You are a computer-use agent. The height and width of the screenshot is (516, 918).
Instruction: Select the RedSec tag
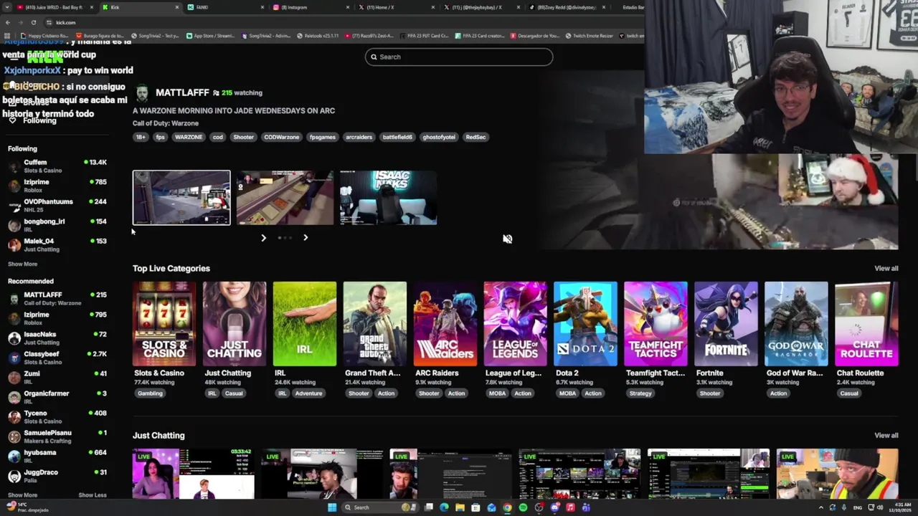475,137
